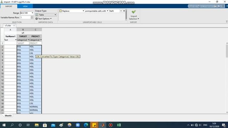Select column A header
This screenshot has width=228, height=128.
(10, 30)
